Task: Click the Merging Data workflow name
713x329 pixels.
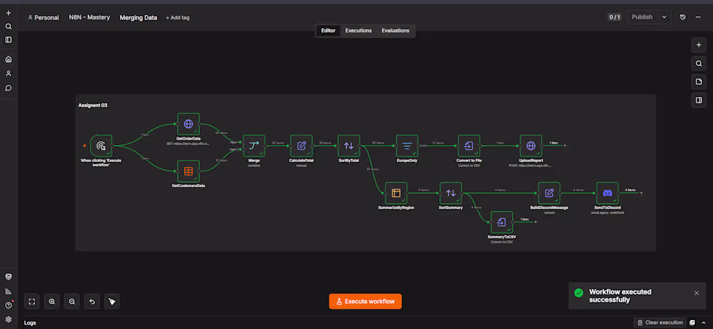Action: (x=138, y=17)
